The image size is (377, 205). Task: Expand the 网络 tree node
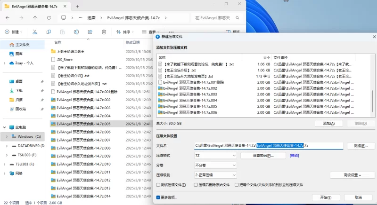4,173
